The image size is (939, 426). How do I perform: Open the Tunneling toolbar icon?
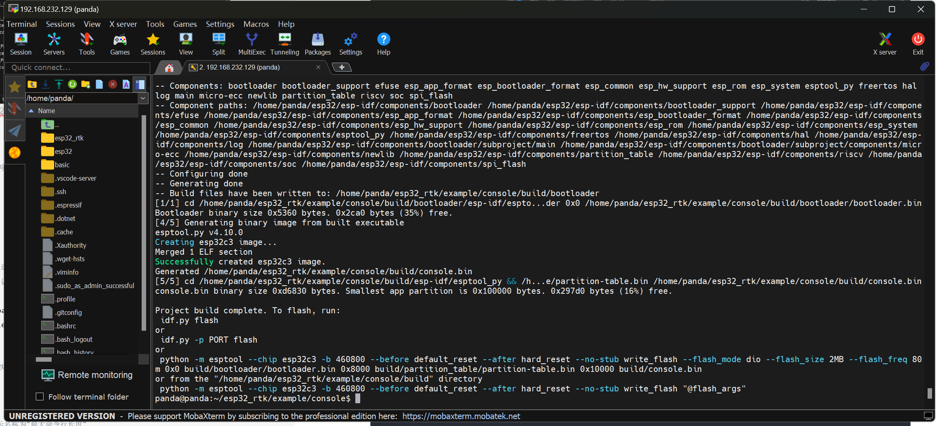285,44
